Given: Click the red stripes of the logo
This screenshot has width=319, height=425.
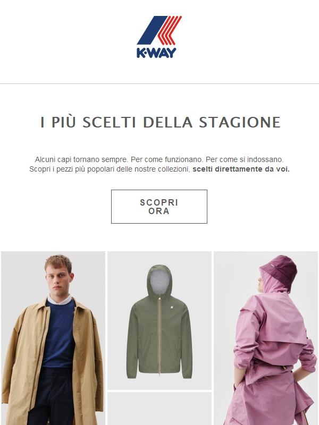Looking at the screenshot, I should pyautogui.click(x=170, y=30).
